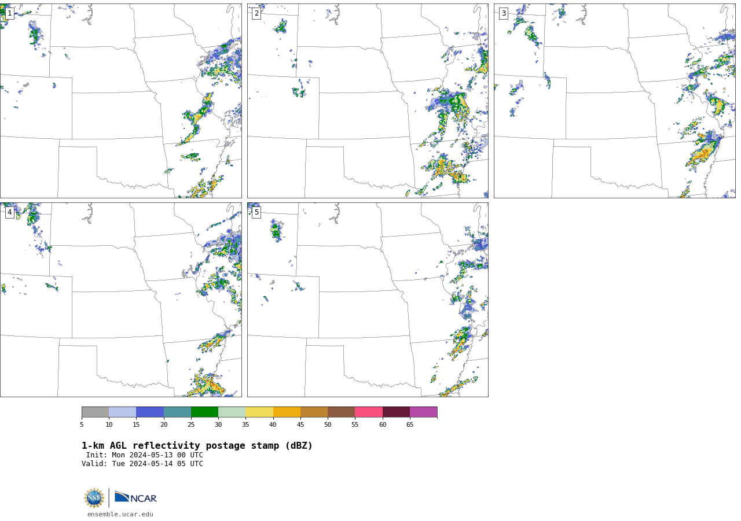Click the maroon 60-65 dBZ swatch

point(396,412)
